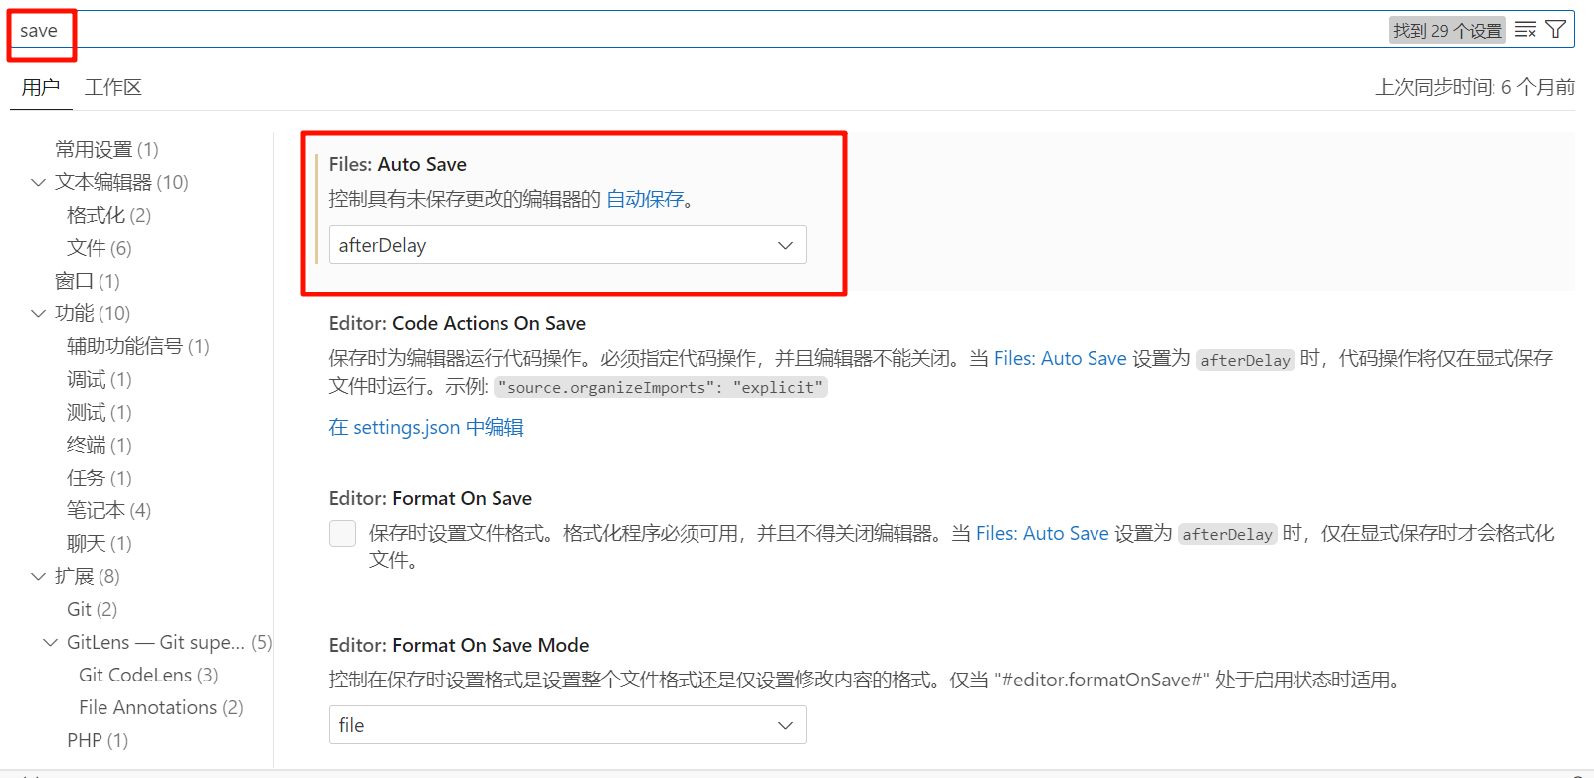Click the Files: Auto Save setting title
The height and width of the screenshot is (778, 1594).
coord(398,164)
